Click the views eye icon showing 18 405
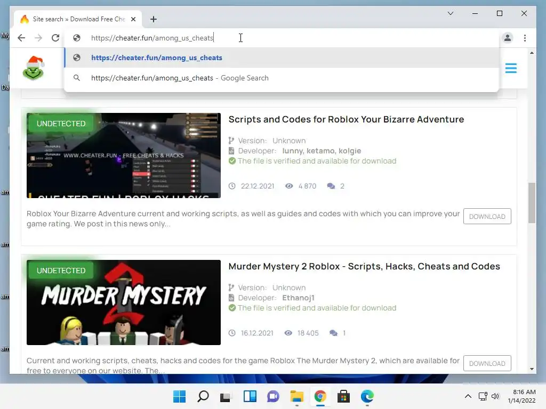The width and height of the screenshot is (546, 409). [x=288, y=333]
